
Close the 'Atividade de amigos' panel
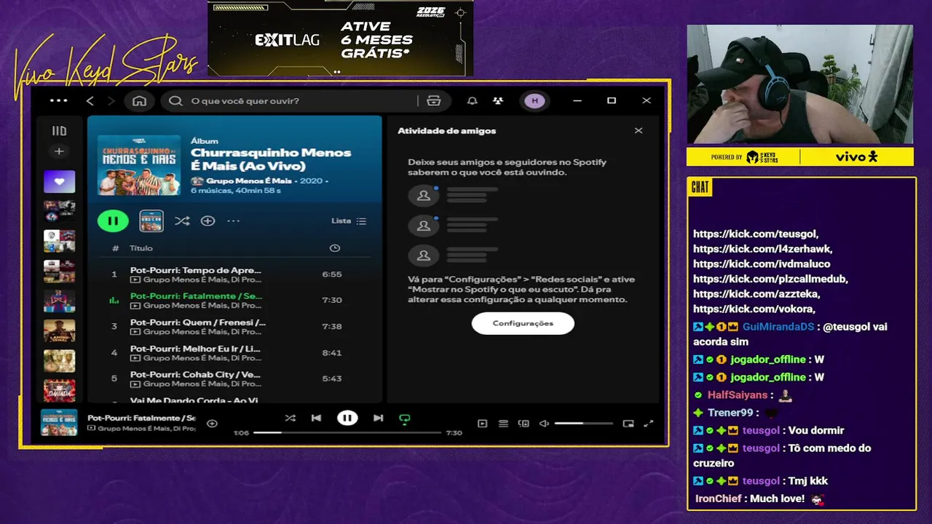pyautogui.click(x=639, y=131)
